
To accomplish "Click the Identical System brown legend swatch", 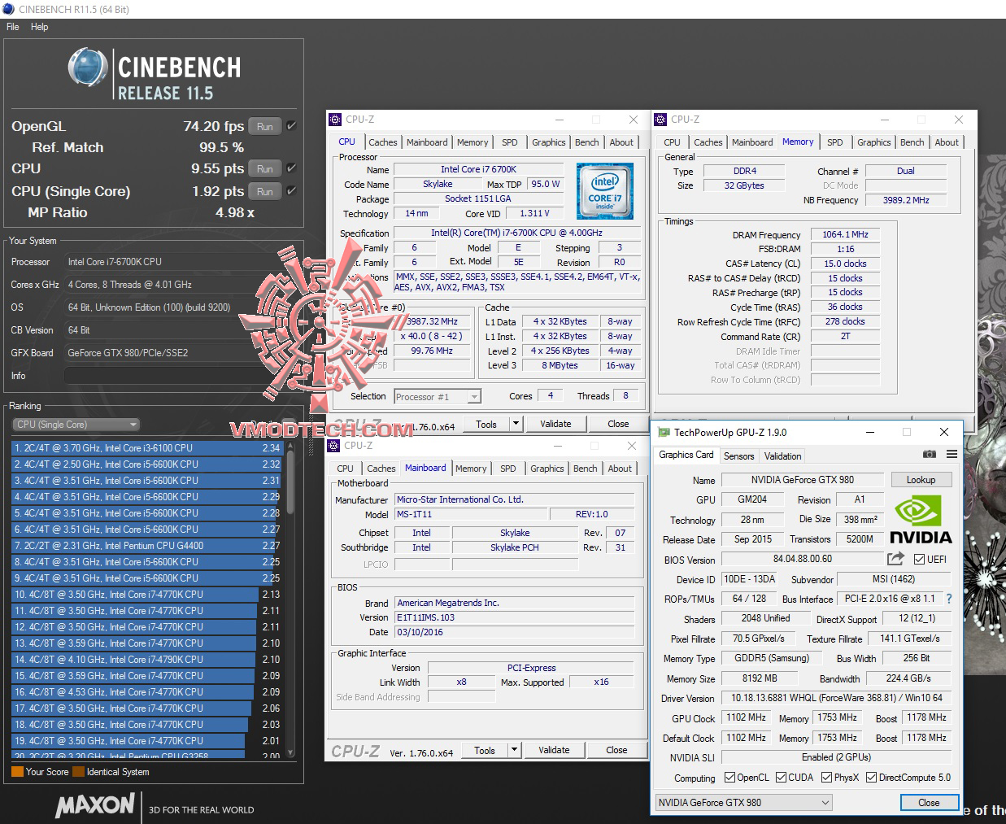I will pos(78,772).
